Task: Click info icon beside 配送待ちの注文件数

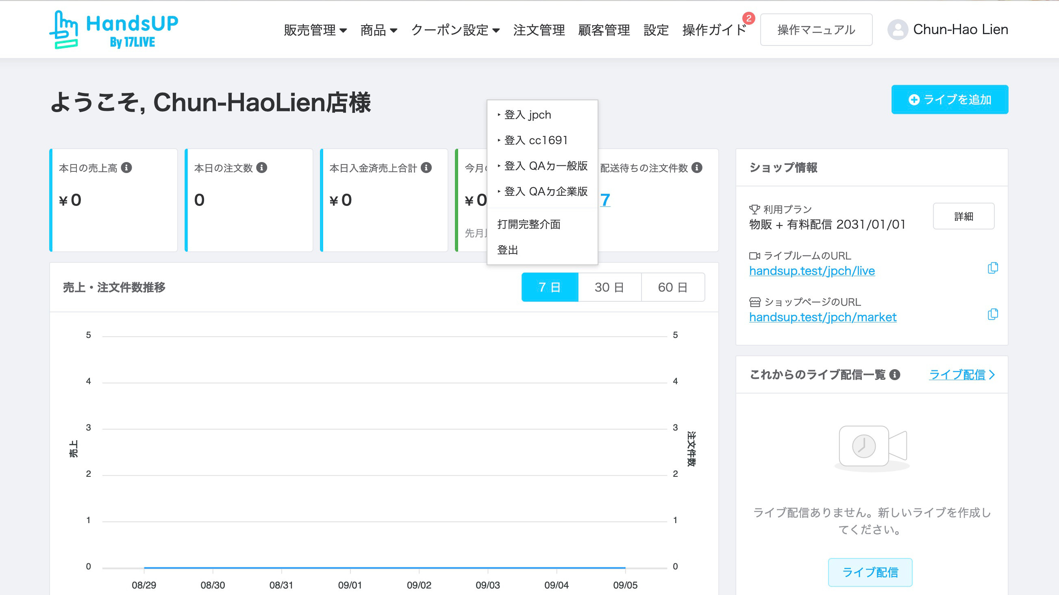Action: pyautogui.click(x=697, y=168)
